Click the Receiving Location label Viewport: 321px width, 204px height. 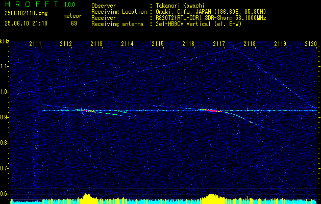pos(119,12)
